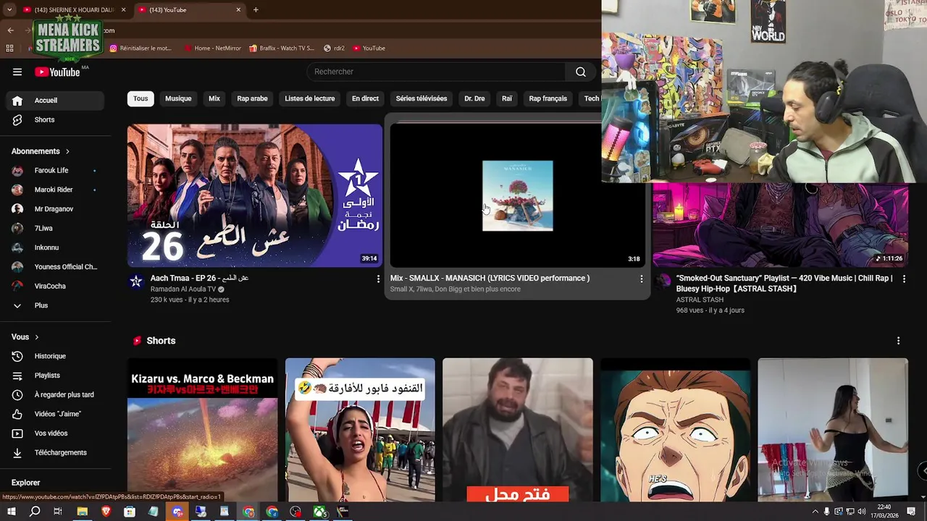This screenshot has width=927, height=521.
Task: Click the search magnifier button
Action: tap(580, 72)
